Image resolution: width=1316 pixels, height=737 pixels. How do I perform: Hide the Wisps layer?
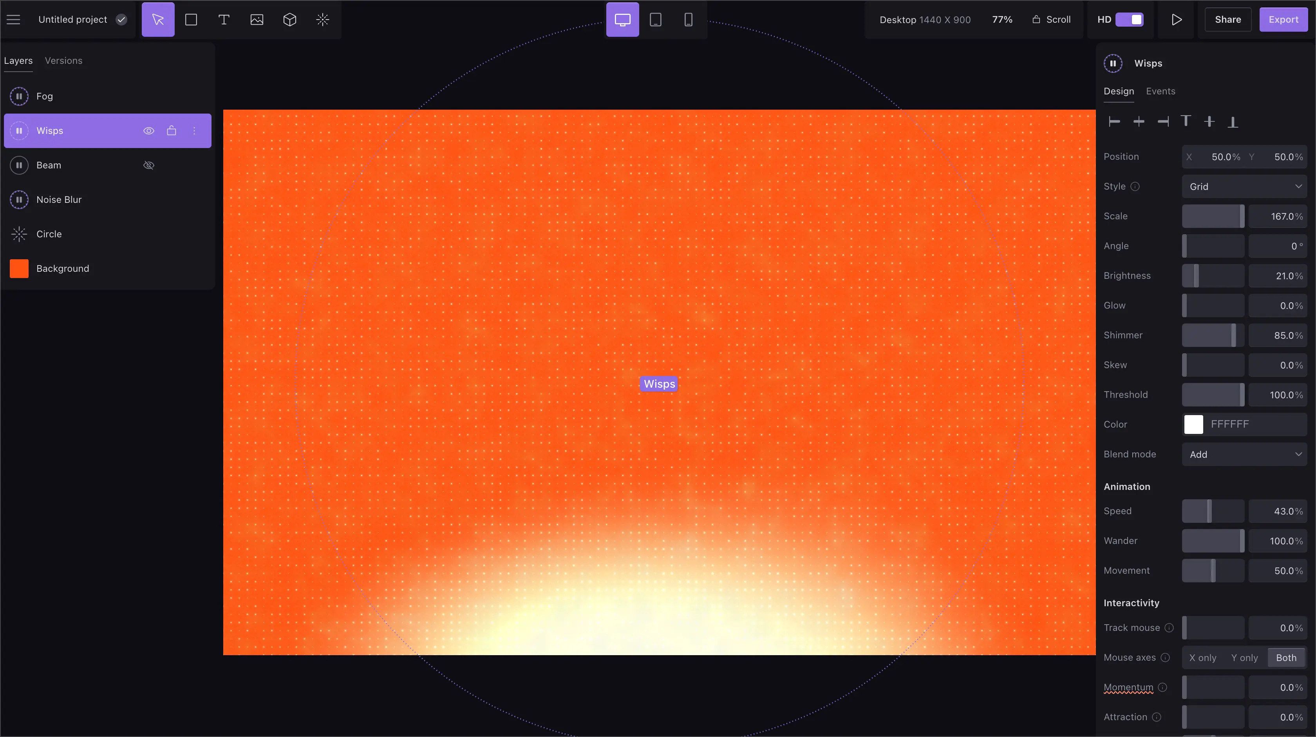tap(149, 131)
